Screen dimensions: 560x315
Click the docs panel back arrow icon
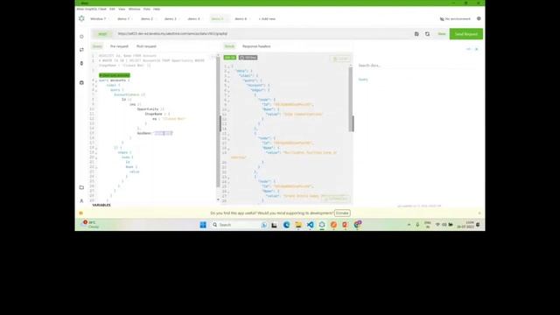(469, 49)
